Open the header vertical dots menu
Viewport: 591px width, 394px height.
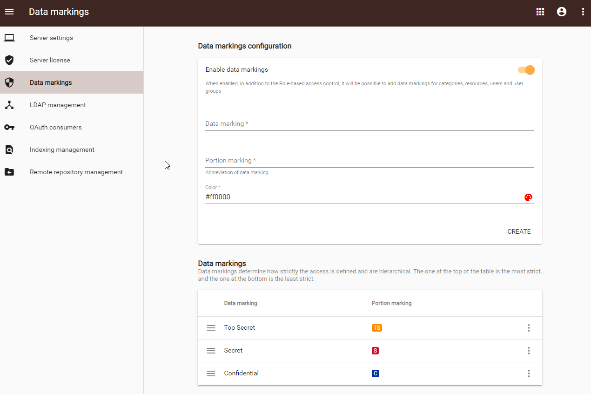(583, 12)
